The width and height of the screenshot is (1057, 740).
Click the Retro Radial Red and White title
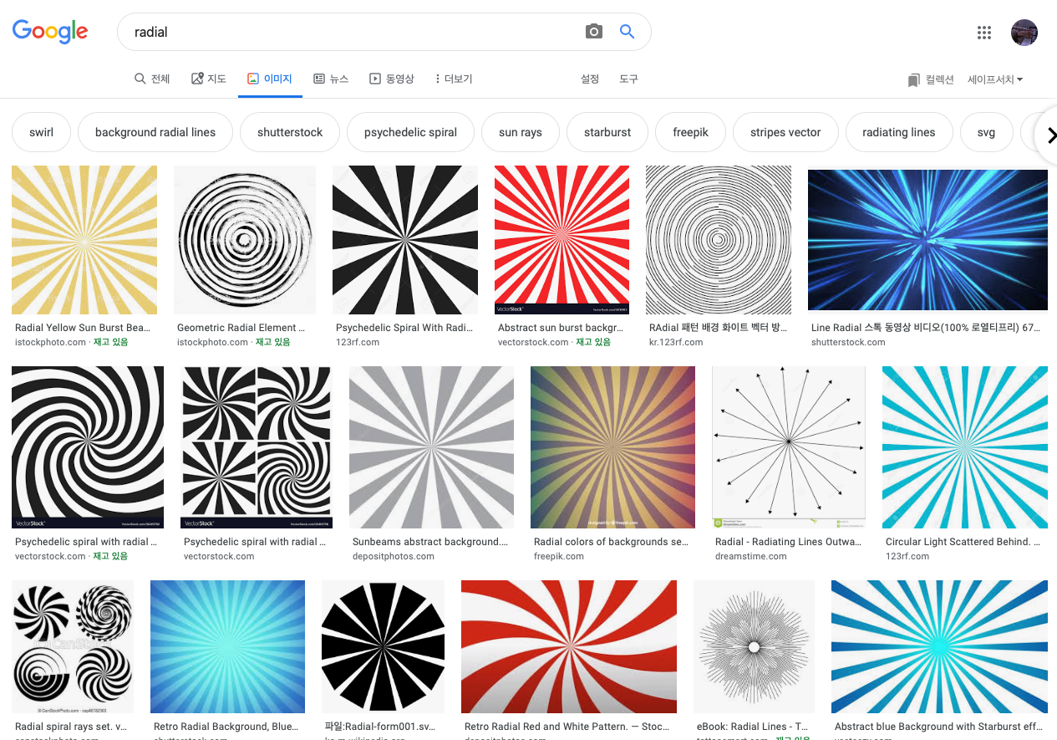567,727
